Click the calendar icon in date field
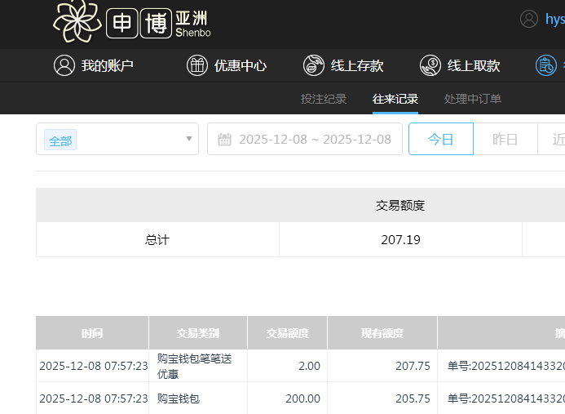 tap(225, 140)
